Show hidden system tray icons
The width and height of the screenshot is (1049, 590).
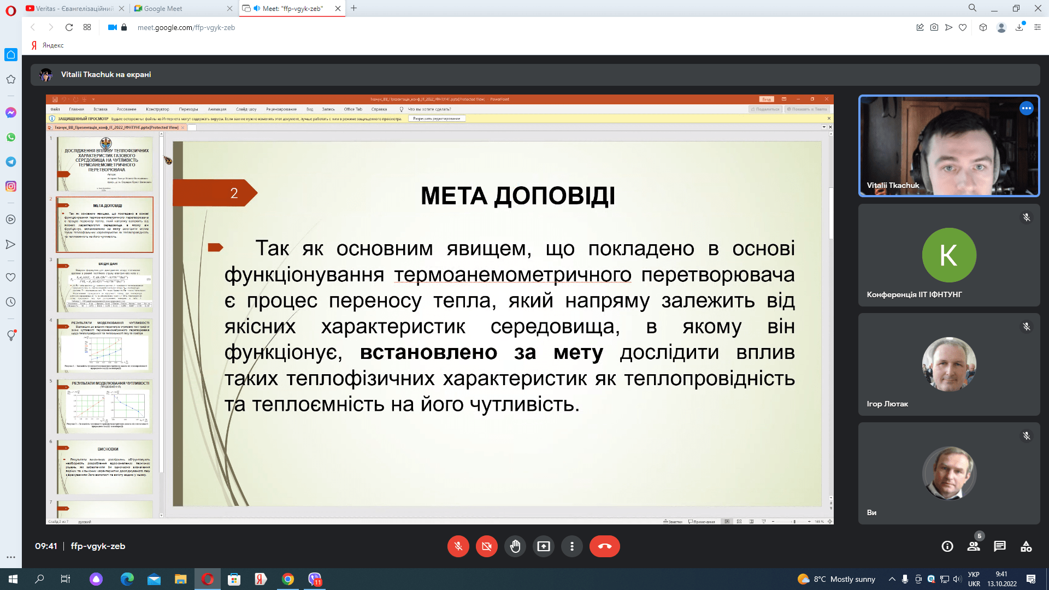pos(892,579)
